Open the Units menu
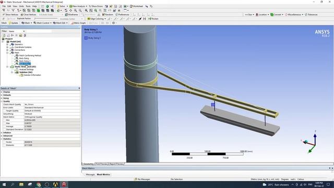The image size is (334, 188). point(21,6)
